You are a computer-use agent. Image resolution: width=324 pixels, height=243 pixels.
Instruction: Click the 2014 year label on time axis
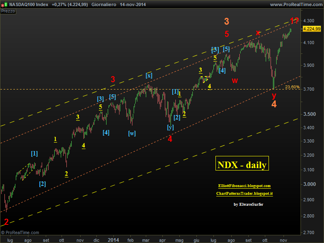coord(113,240)
